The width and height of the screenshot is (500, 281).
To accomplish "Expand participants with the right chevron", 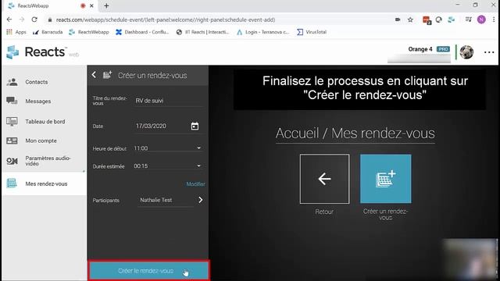I will pos(201,200).
